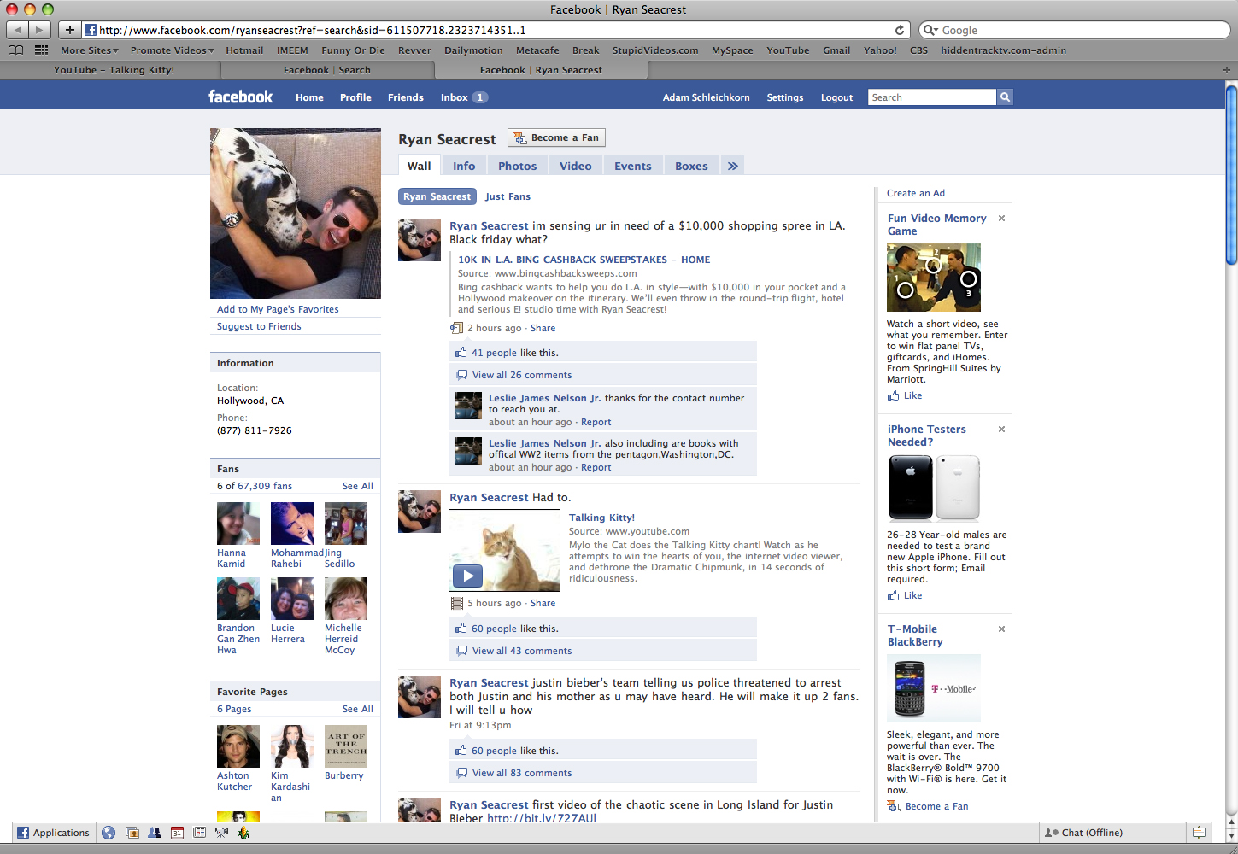Switch to YouTube - Talking Kitty! tab
This screenshot has width=1238, height=854.
114,70
